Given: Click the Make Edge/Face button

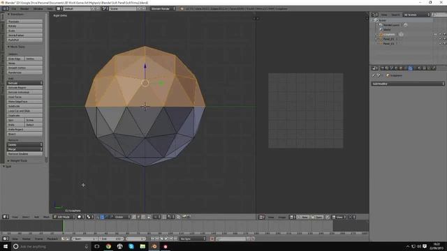Looking at the screenshot, I should tap(25, 102).
